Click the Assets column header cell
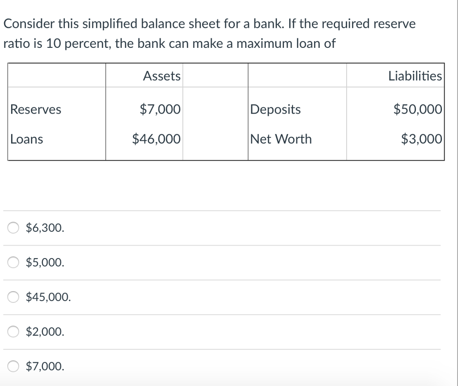 [161, 76]
